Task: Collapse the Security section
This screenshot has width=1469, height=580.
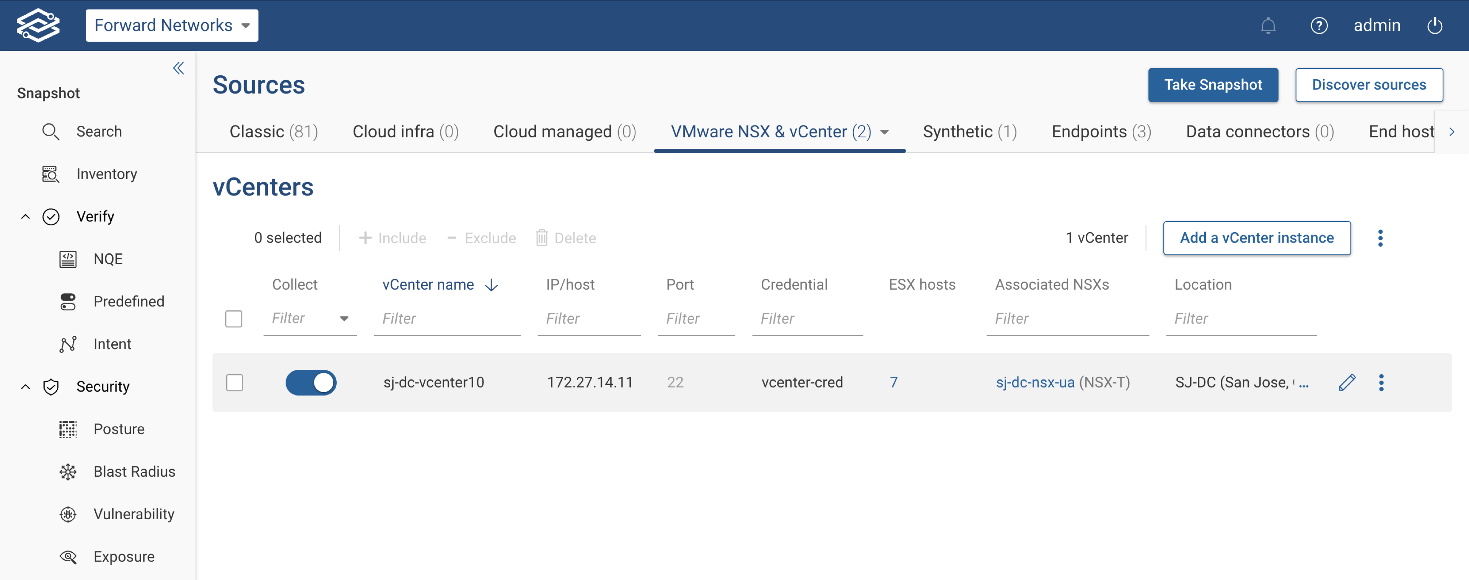Action: pyautogui.click(x=25, y=386)
